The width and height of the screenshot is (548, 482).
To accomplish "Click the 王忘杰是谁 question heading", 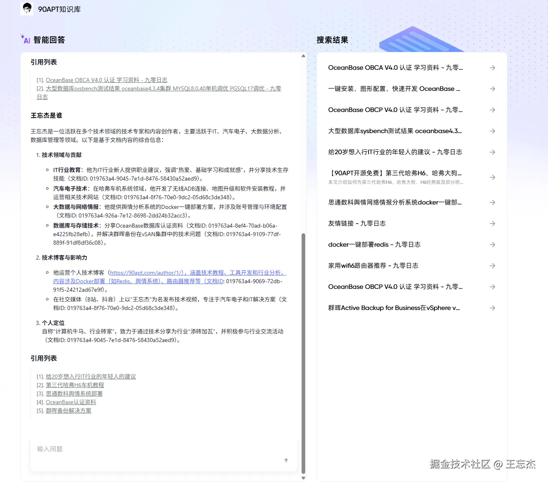I will coord(46,116).
